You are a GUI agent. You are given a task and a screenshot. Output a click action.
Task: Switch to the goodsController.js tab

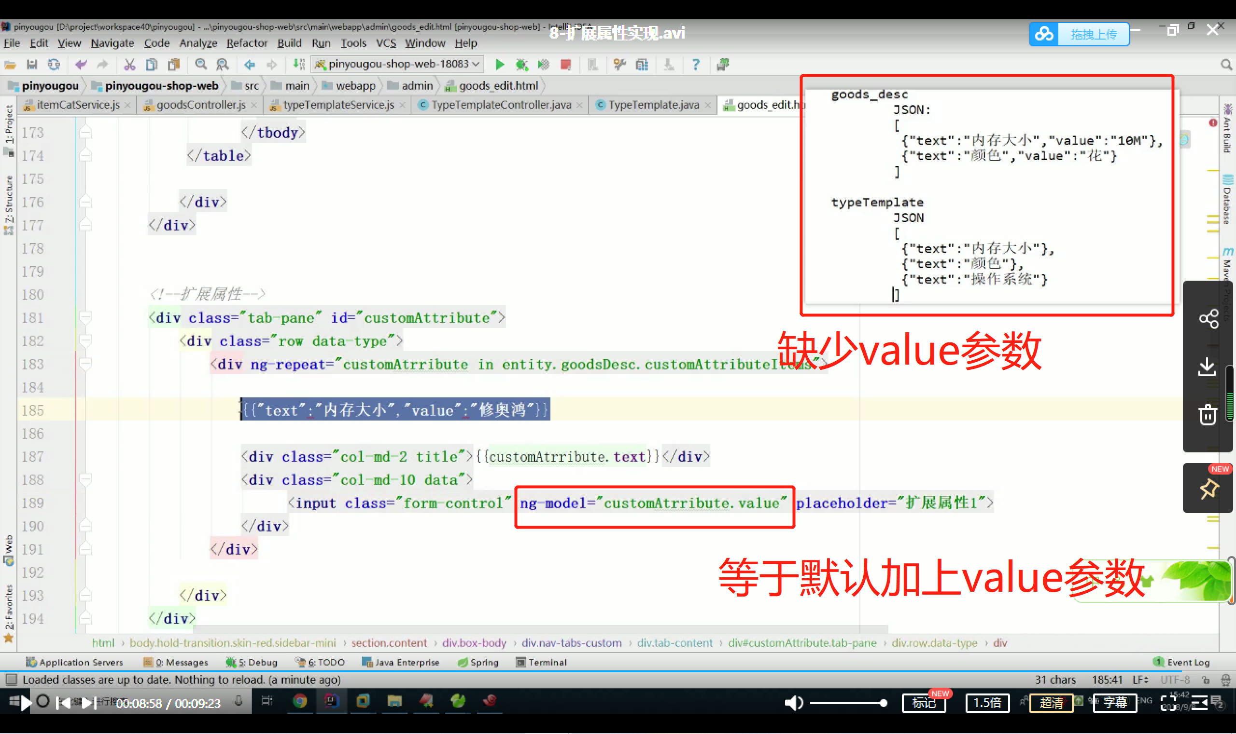point(200,105)
